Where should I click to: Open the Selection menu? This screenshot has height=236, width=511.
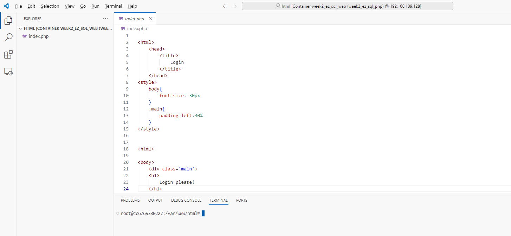coord(50,6)
